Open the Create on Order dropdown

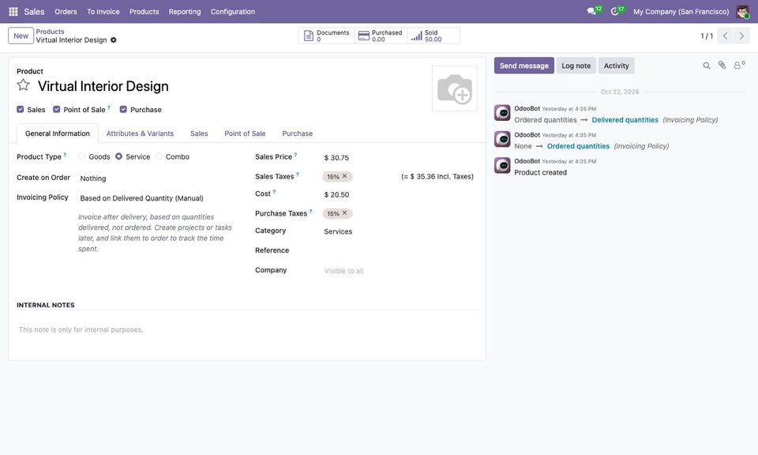(158, 179)
